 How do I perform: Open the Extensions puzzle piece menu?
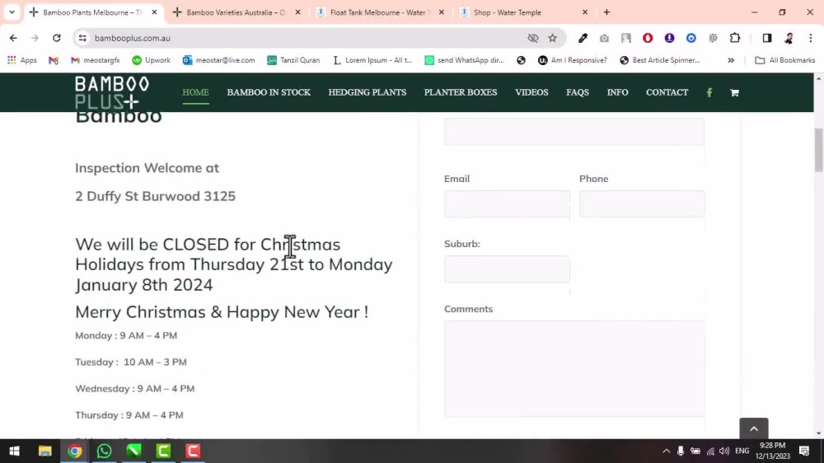point(735,38)
